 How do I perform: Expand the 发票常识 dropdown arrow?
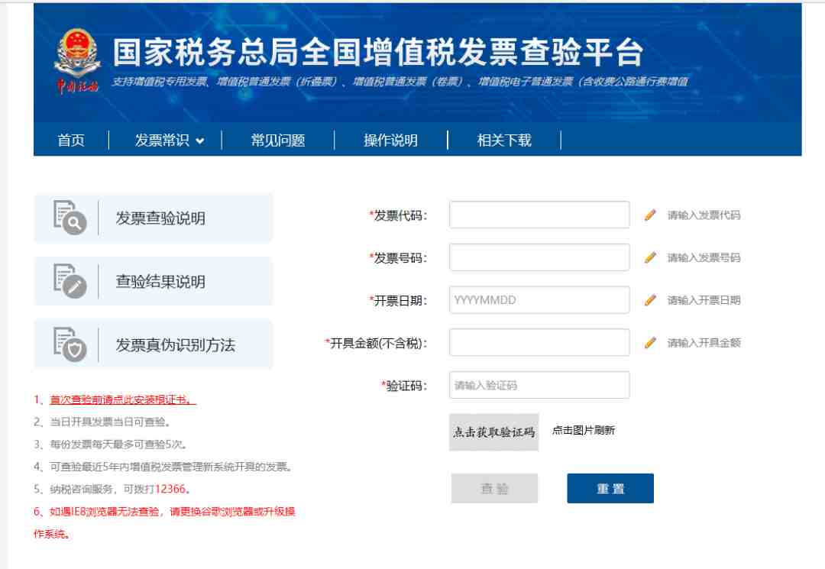coord(200,141)
